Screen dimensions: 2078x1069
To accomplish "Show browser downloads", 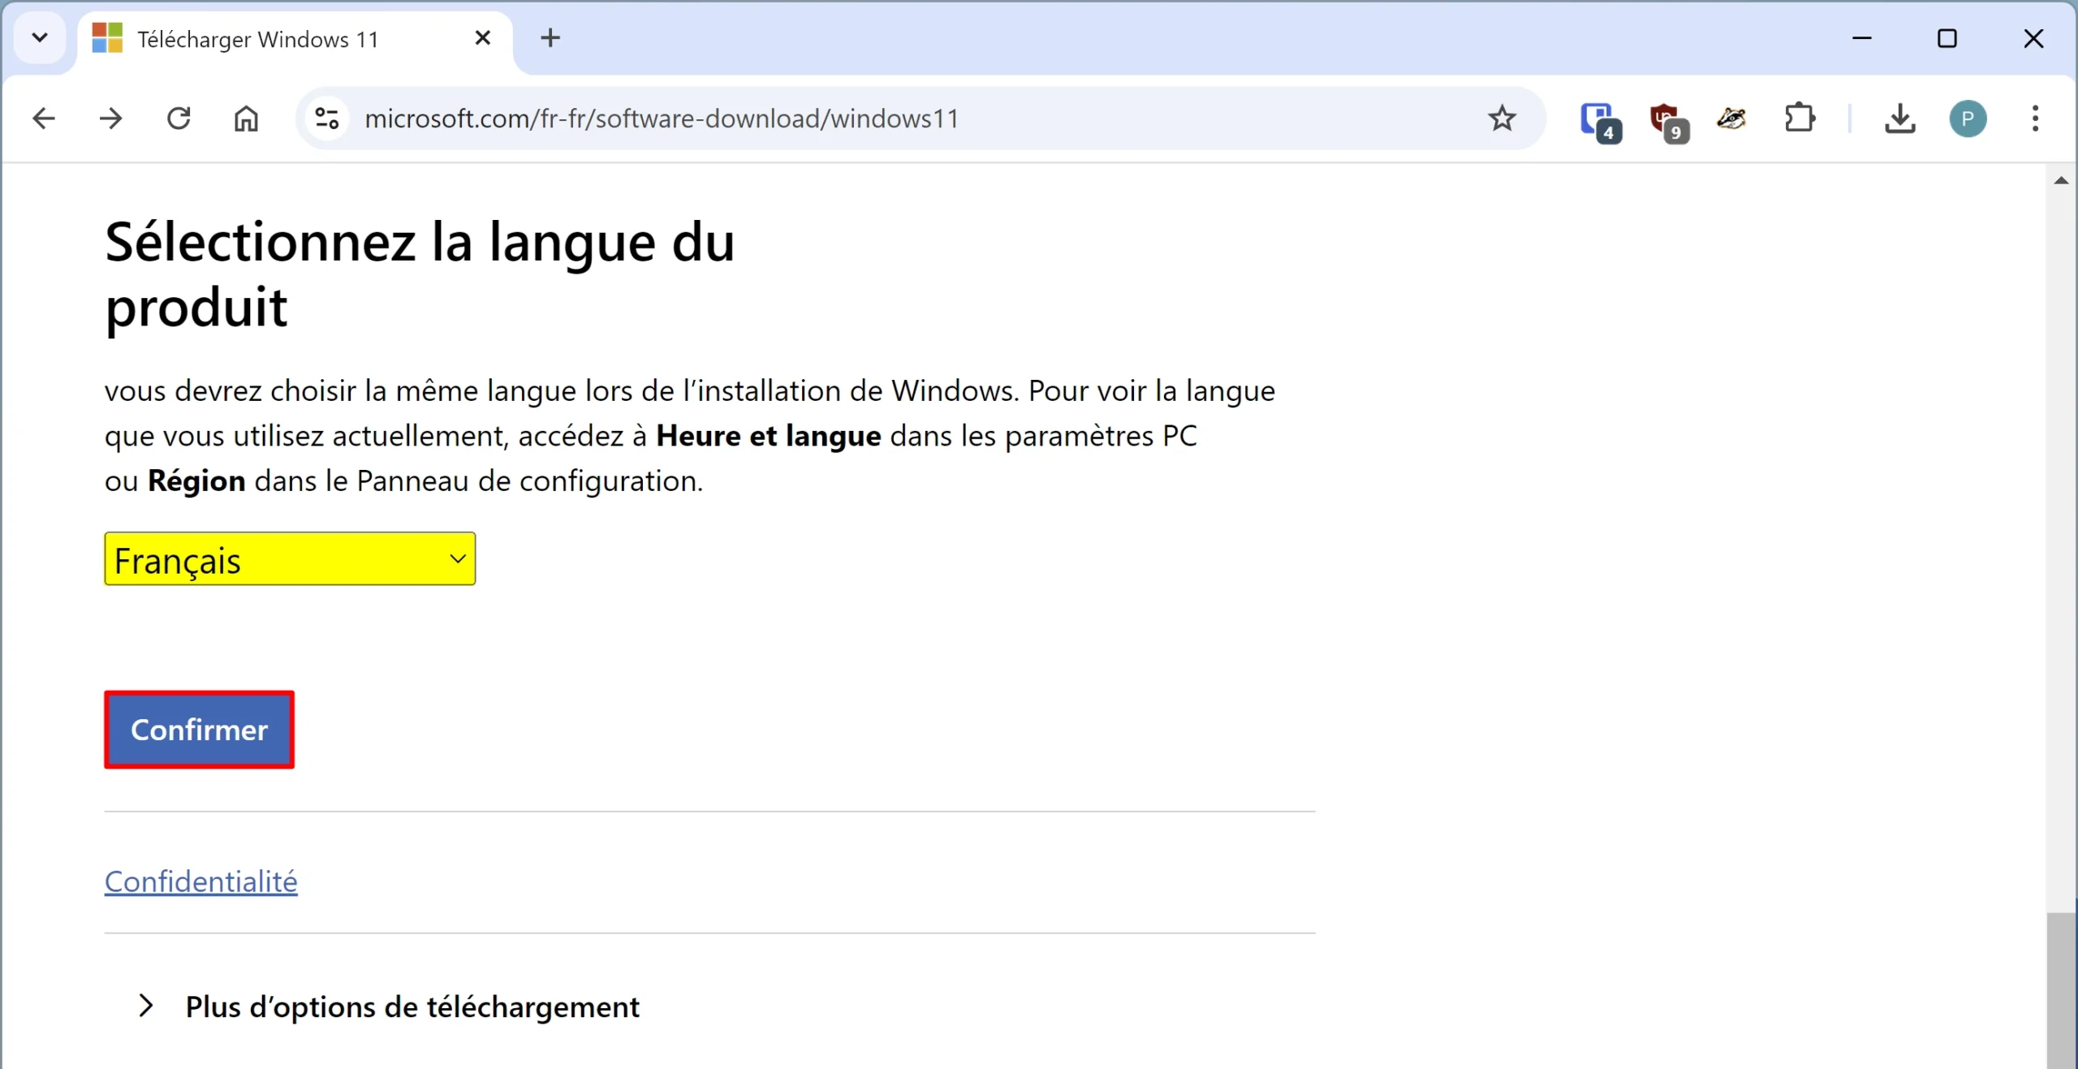I will [1899, 119].
